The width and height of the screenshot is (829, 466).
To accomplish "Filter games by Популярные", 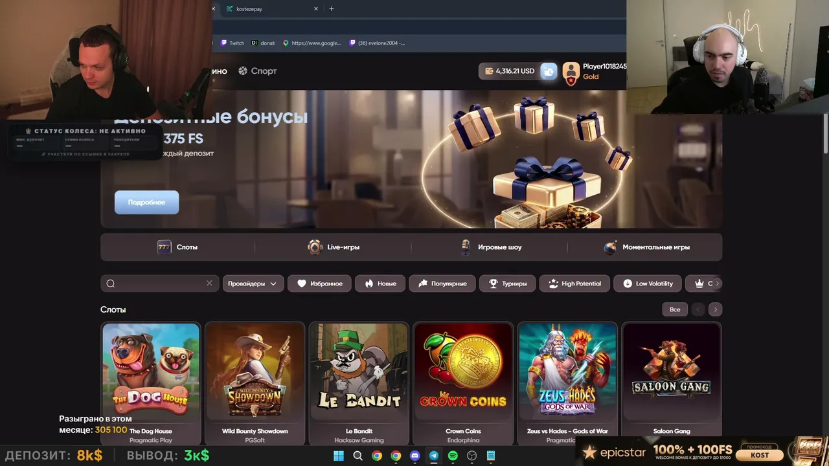I will click(442, 283).
